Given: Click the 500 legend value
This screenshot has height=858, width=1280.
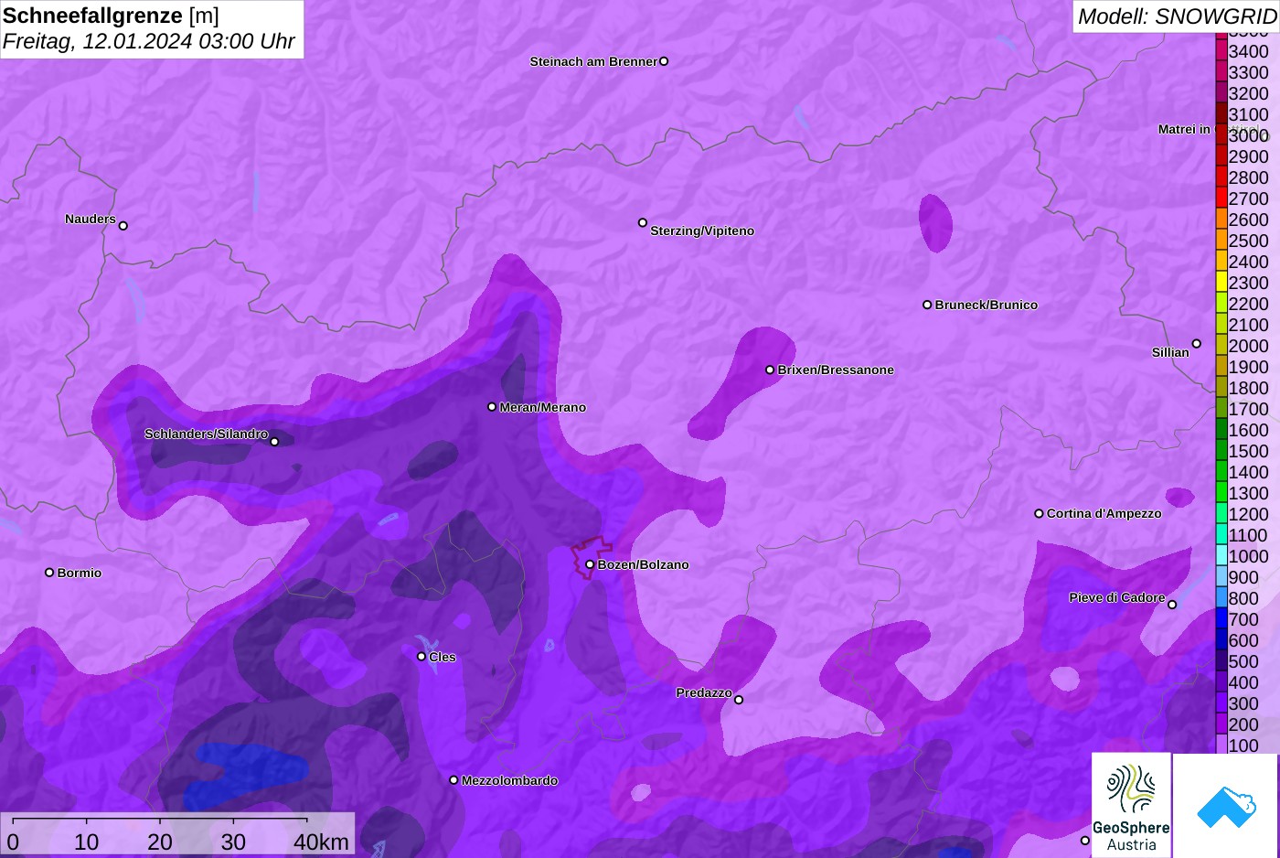Looking at the screenshot, I should (1243, 661).
